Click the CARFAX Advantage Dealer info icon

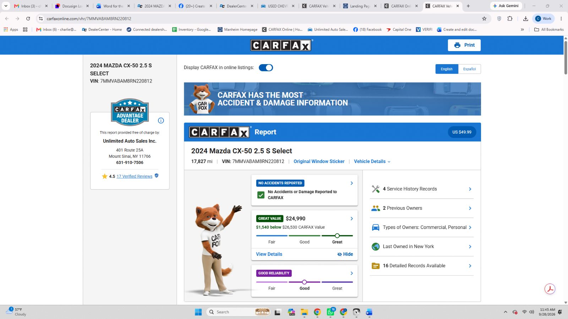(161, 121)
